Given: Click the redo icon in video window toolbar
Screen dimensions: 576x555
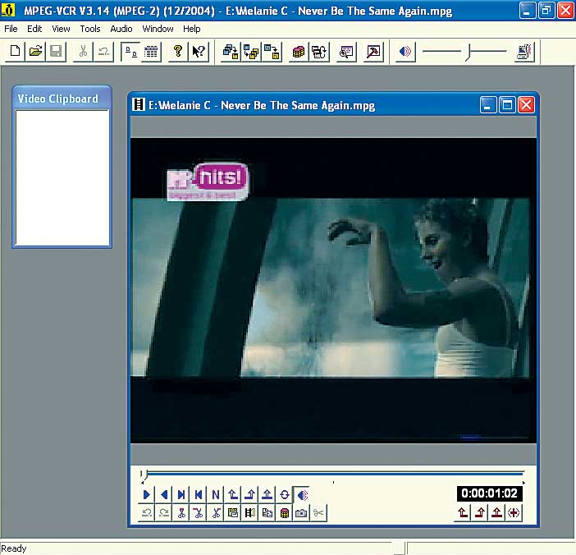Looking at the screenshot, I should click(x=164, y=512).
